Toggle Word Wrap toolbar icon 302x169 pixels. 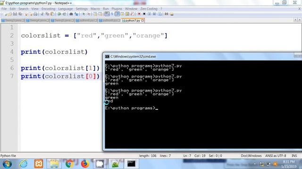(107, 14)
